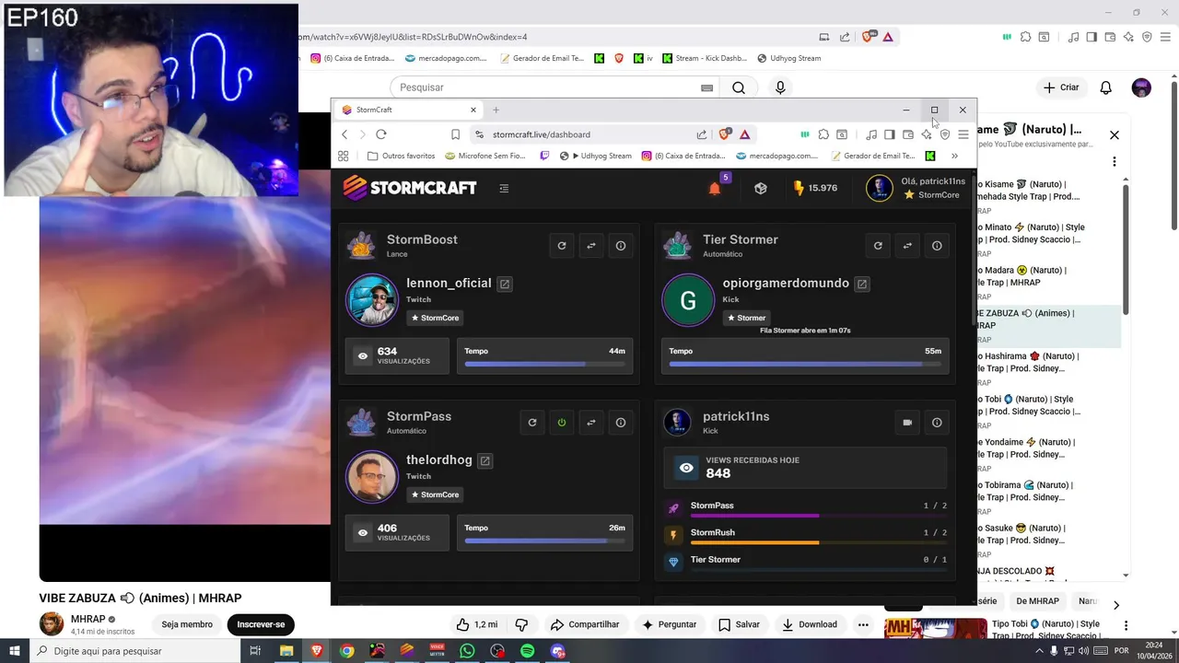Open opiorgamerdomundo channel external link icon

(x=862, y=284)
